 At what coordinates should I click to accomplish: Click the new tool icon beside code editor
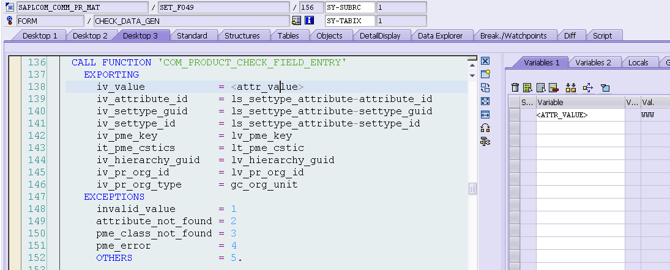click(x=485, y=74)
